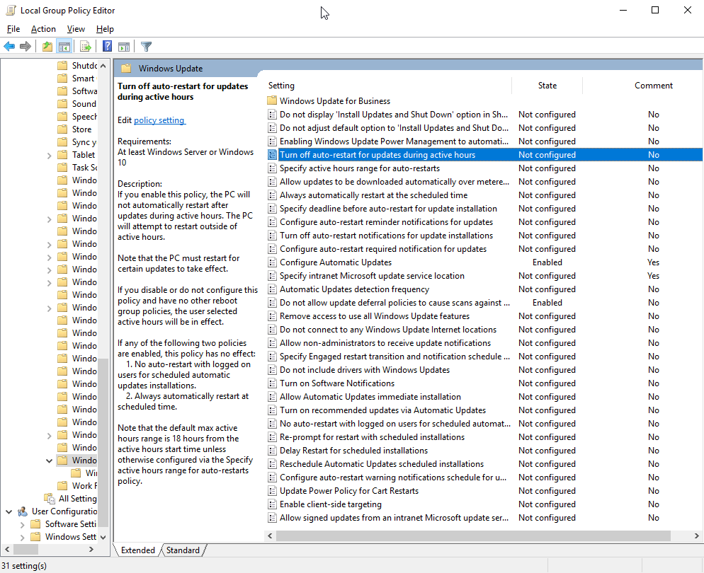Sort by the Setting column header
The height and width of the screenshot is (573, 704).
pos(388,85)
